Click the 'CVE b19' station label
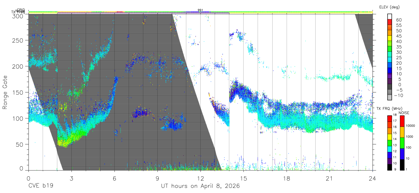This screenshot has height=193, width=419. click(41, 186)
